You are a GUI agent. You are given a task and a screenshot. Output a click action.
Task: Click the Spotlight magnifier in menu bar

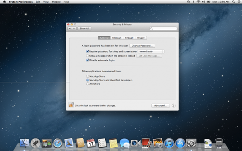coord(234,2)
